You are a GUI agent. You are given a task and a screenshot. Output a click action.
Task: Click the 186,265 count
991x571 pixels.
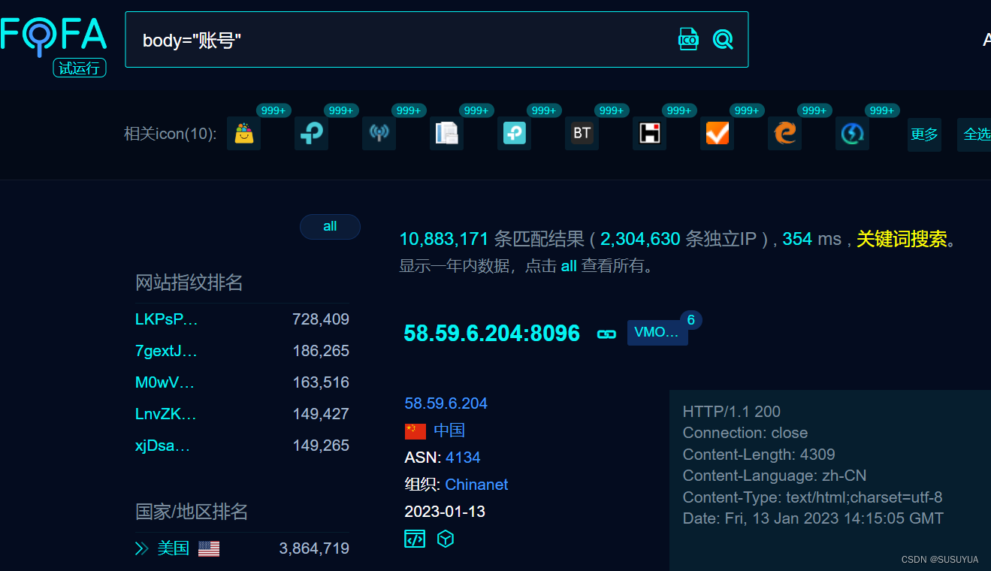coord(321,351)
